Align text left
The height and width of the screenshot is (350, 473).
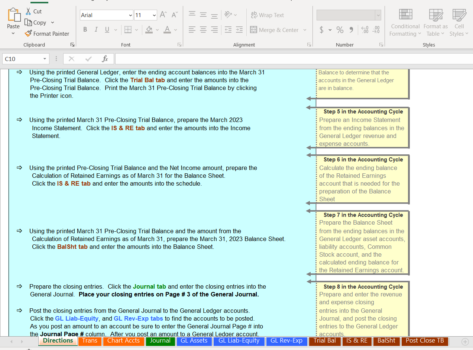[x=192, y=30]
